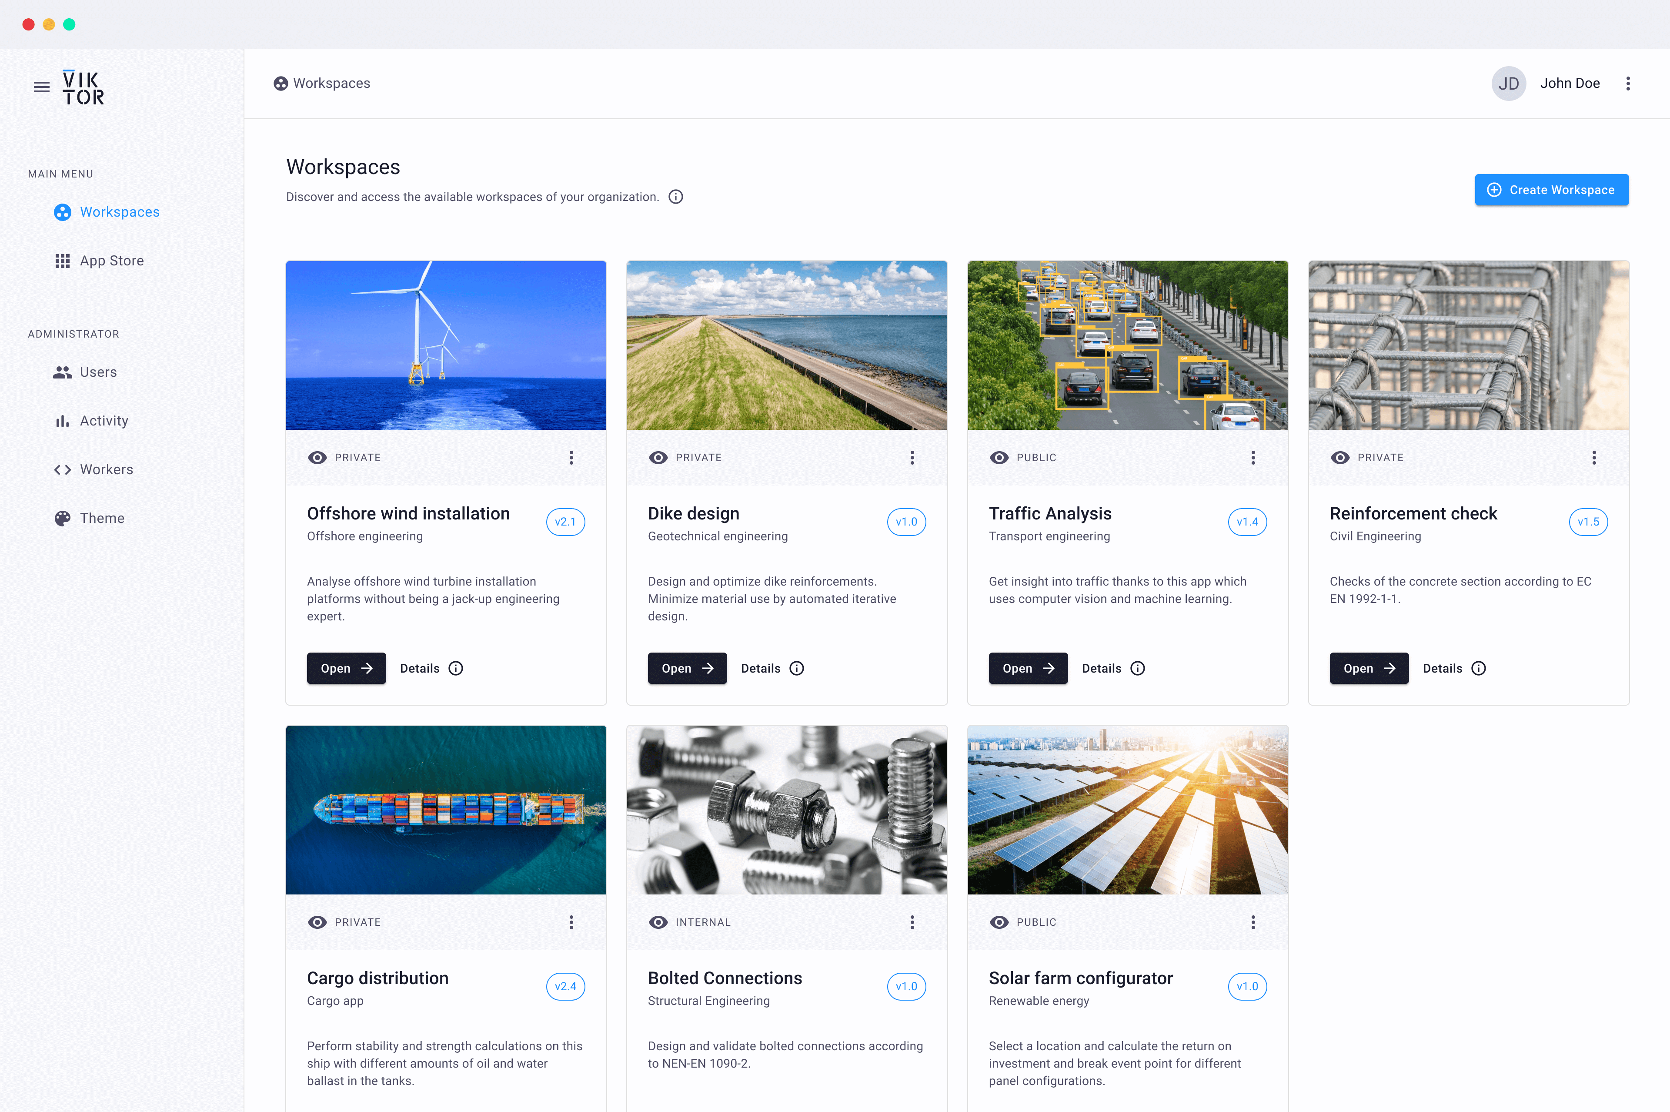Click the hamburger menu icon beside VIKTOR logo
1670x1112 pixels.
(42, 87)
